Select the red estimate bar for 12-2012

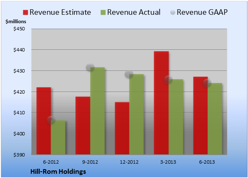point(122,128)
